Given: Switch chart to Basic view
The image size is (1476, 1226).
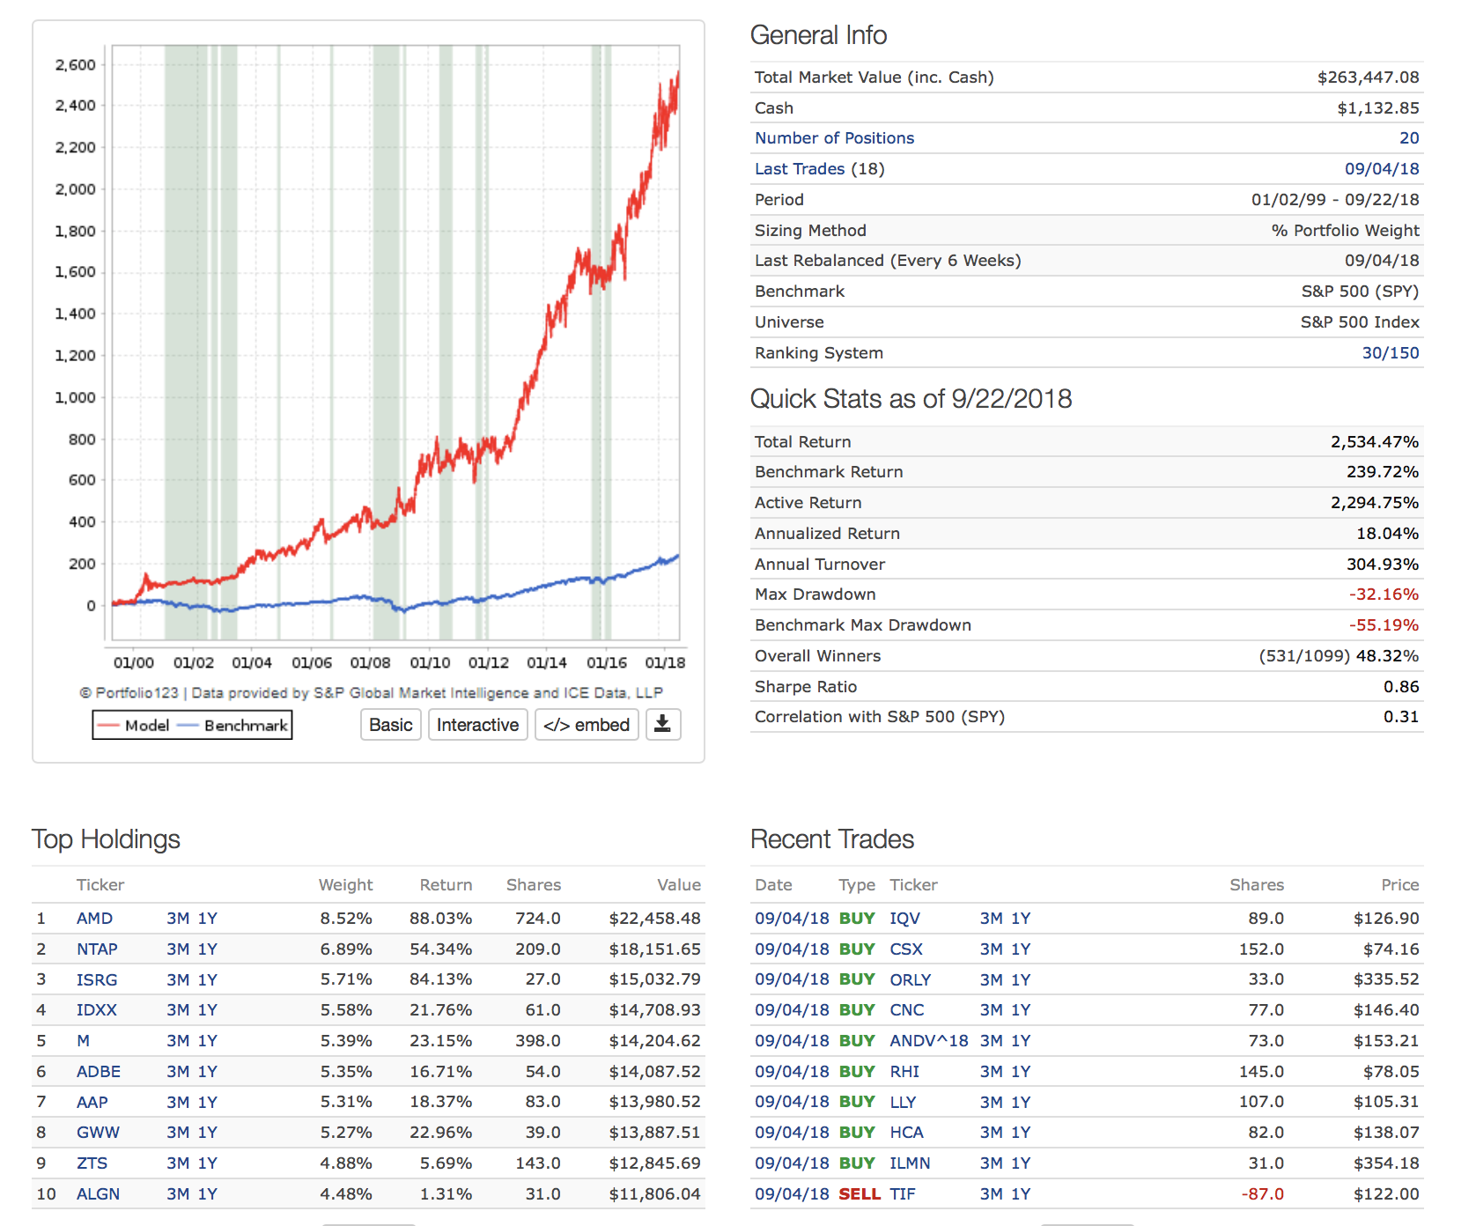Looking at the screenshot, I should pos(390,725).
